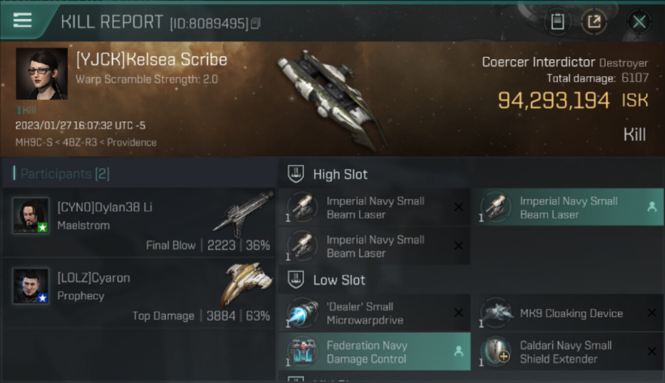
Task: Click the Prophecy ship icon
Action: [247, 284]
